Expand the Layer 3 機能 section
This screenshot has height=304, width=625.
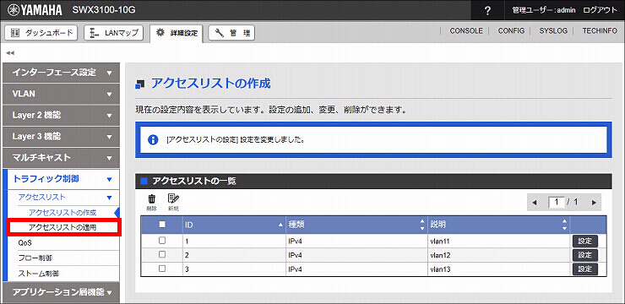pyautogui.click(x=61, y=136)
